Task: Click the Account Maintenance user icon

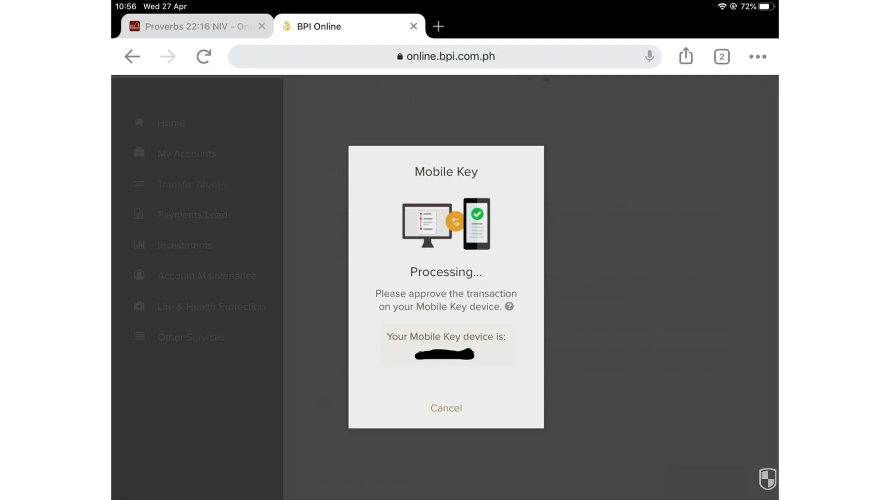Action: (139, 275)
